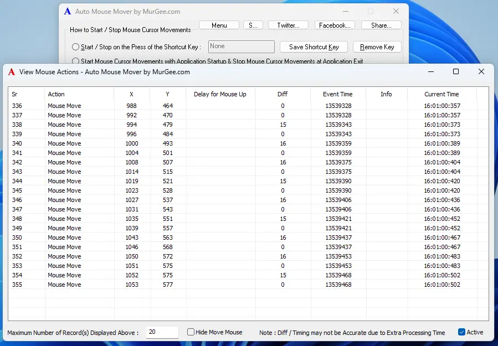
Task: Open the Facebook... button
Action: 335,25
